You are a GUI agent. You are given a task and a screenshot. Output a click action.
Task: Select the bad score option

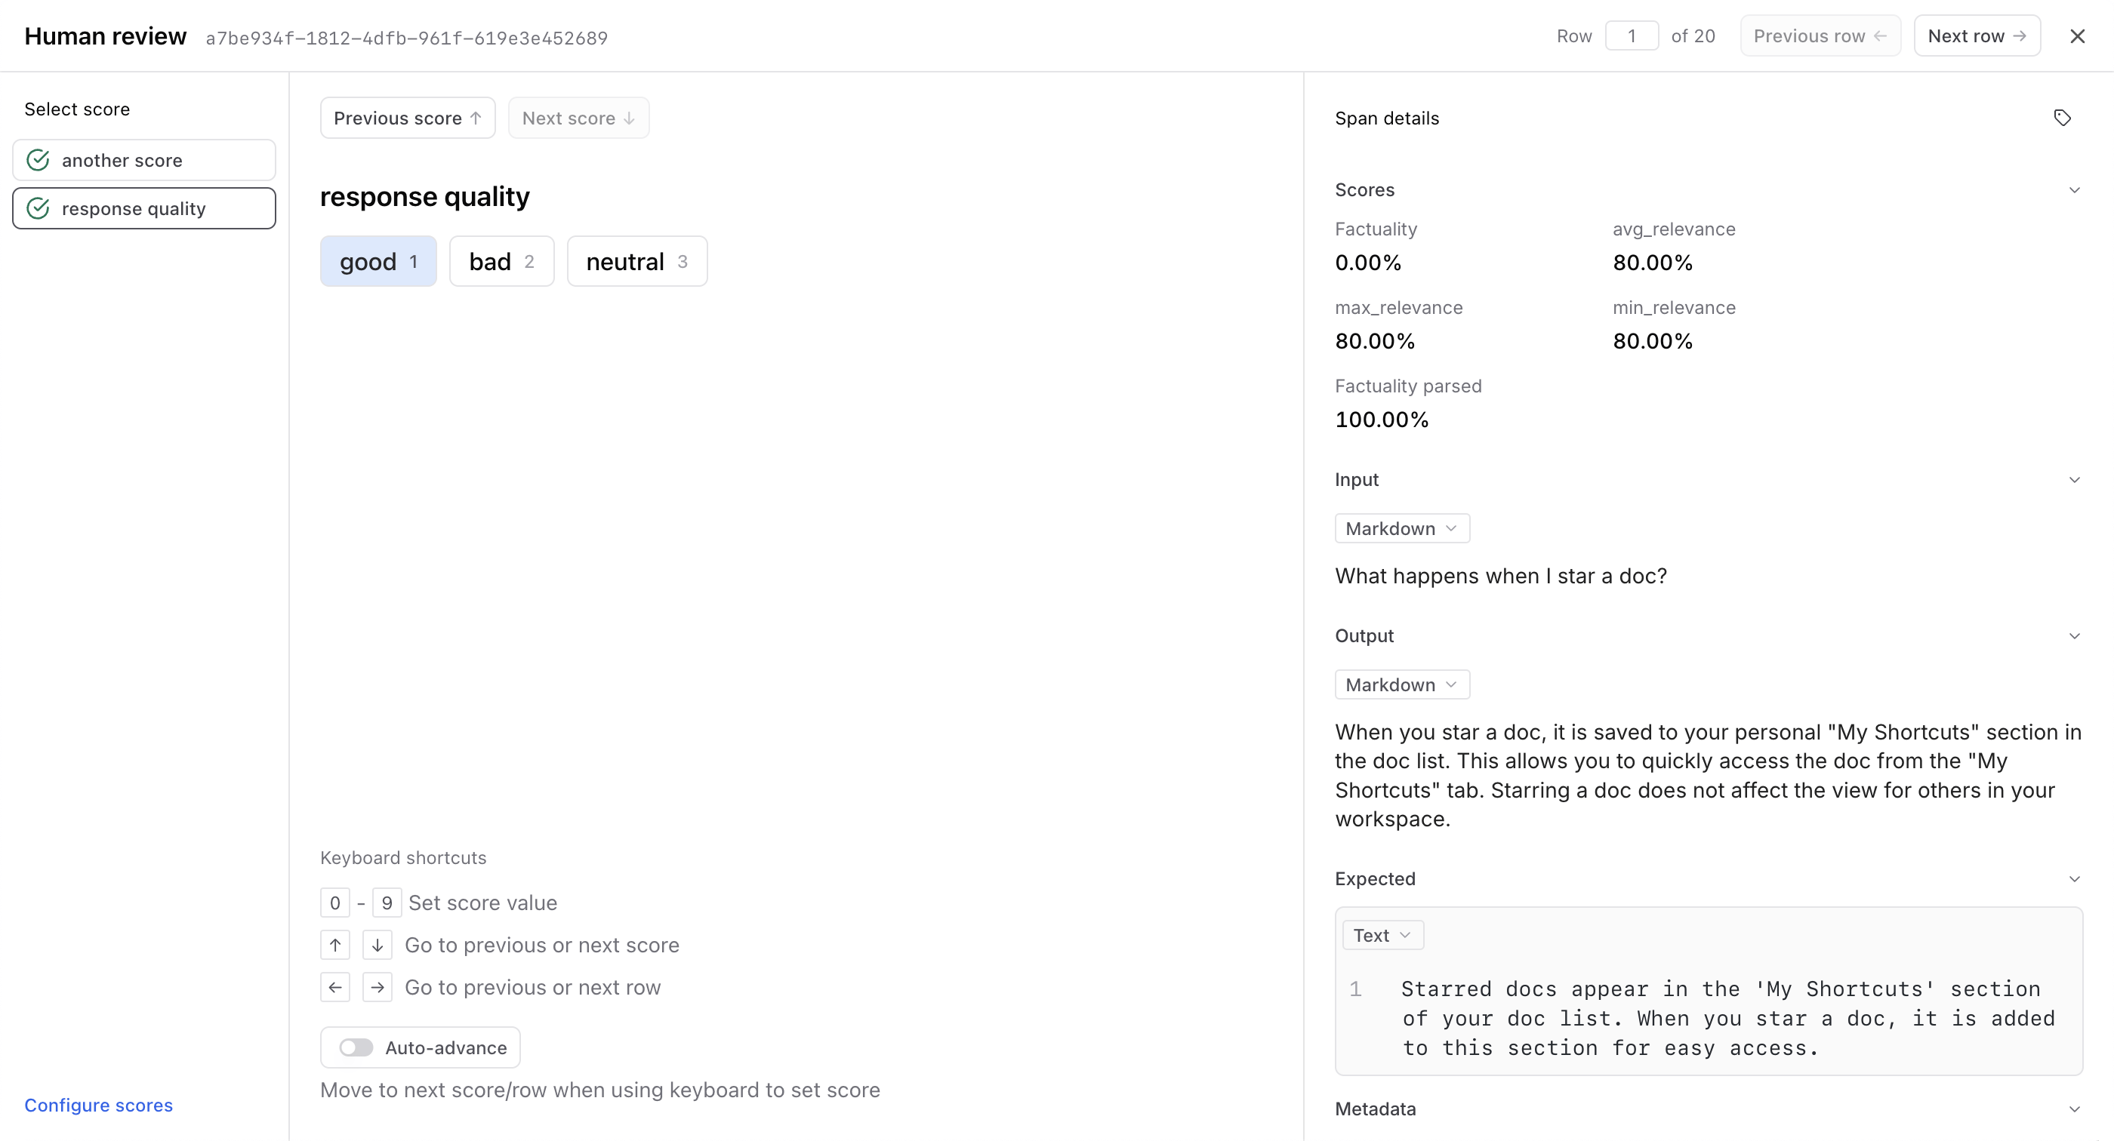click(x=501, y=262)
